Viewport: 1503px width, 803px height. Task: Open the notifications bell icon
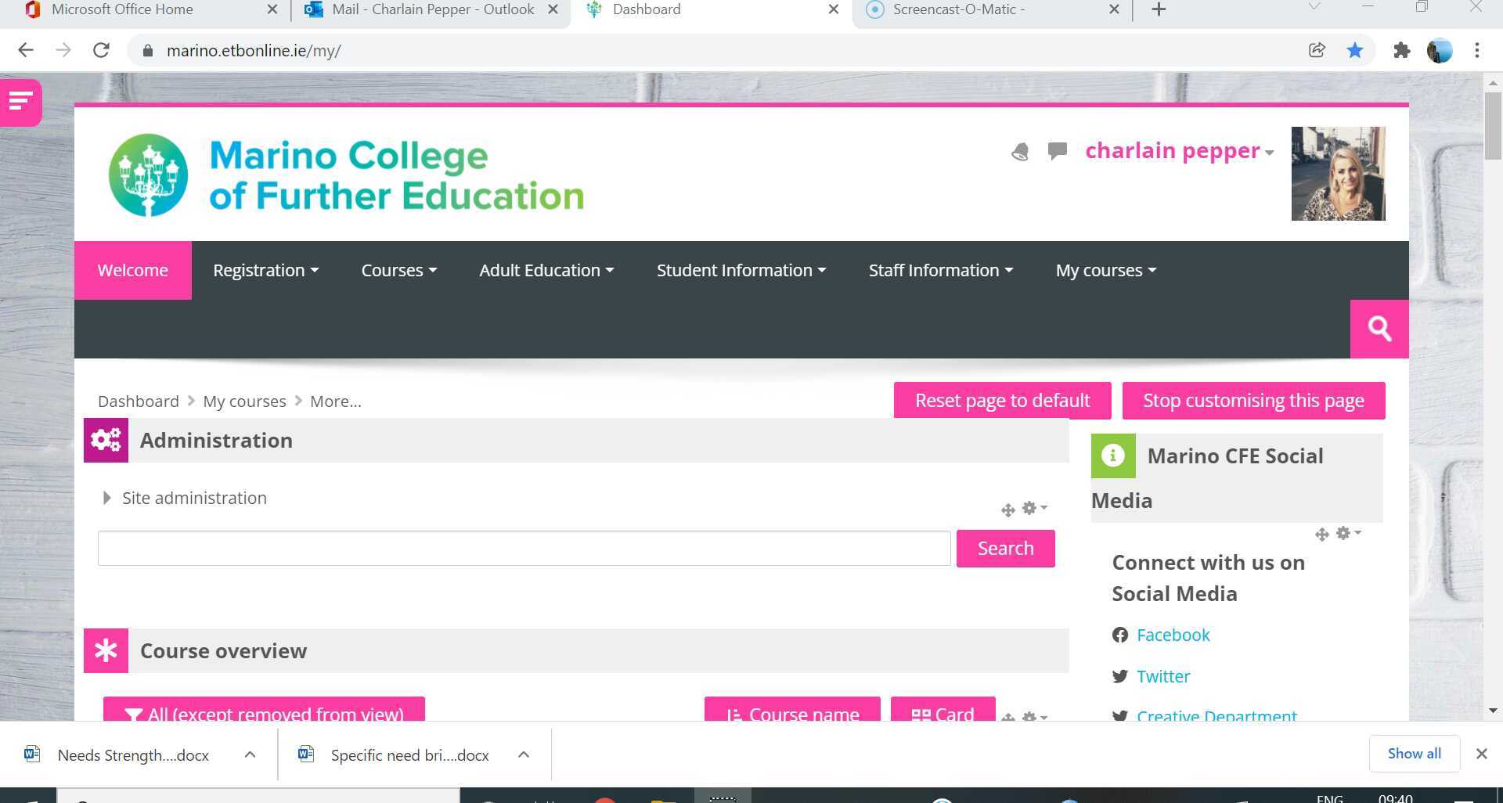1019,151
